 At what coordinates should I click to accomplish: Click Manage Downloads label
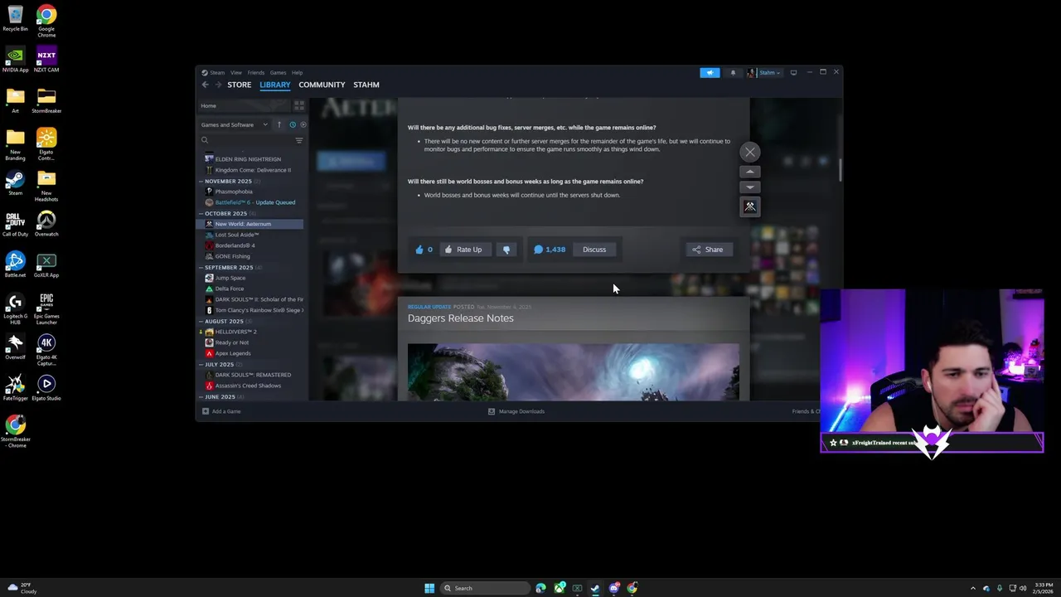[x=521, y=411]
